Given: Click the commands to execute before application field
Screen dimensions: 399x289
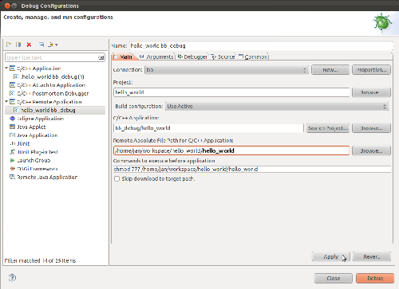Looking at the screenshot, I should [x=252, y=169].
